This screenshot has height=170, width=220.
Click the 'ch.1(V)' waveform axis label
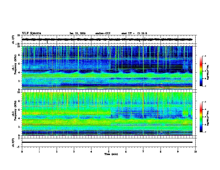tap(13, 39)
